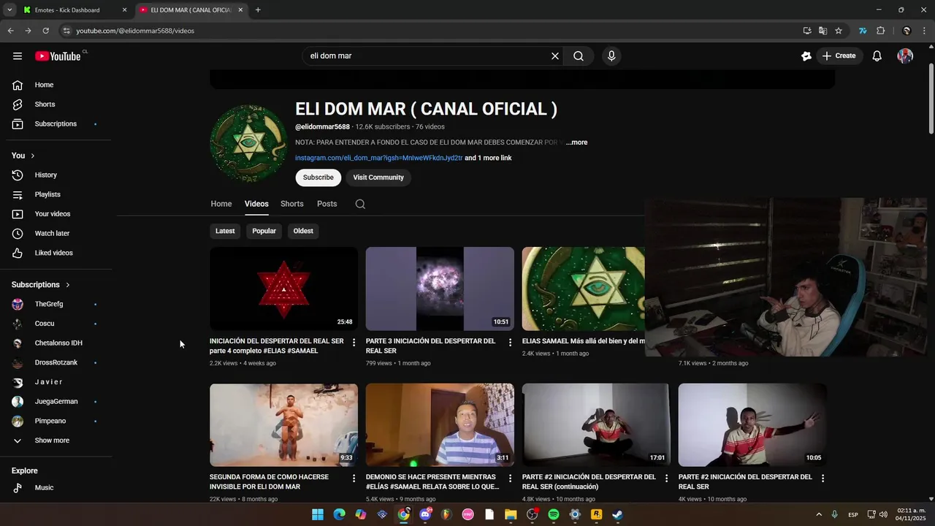Open YouTube account avatar menu
935x526 pixels.
(x=905, y=56)
